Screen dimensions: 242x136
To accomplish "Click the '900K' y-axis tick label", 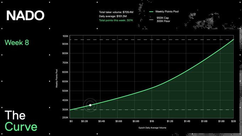I will [x=65, y=44].
